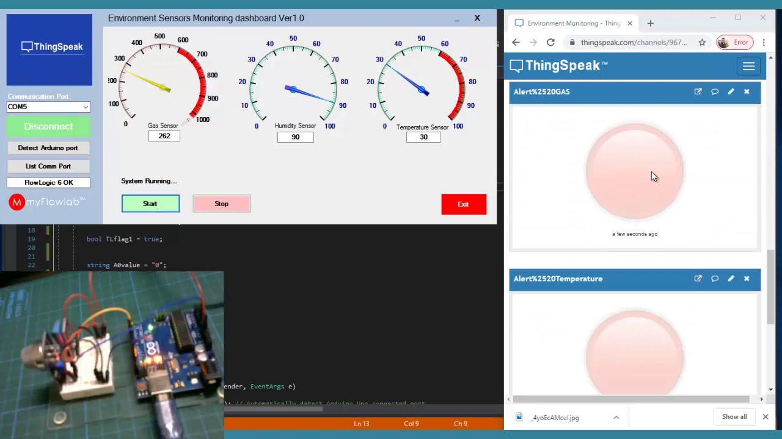Click the FlowLogic 6 OK field
The width and height of the screenshot is (782, 439).
[48, 182]
